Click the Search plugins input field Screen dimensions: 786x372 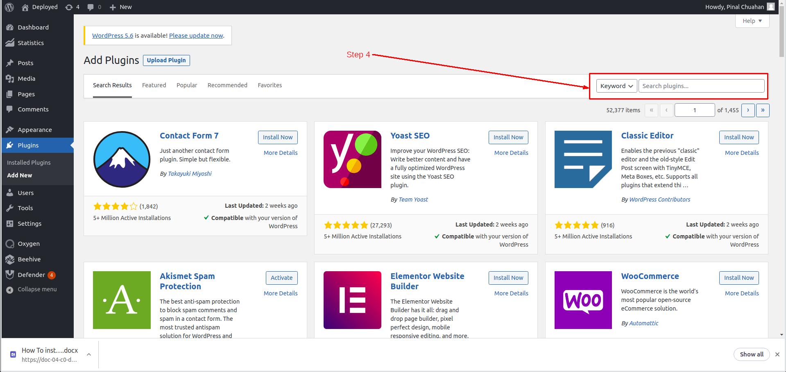tap(701, 86)
